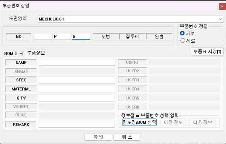Click the MATERIAL label button
Image resolution: width=226 pixels, height=144 pixels.
[21, 89]
